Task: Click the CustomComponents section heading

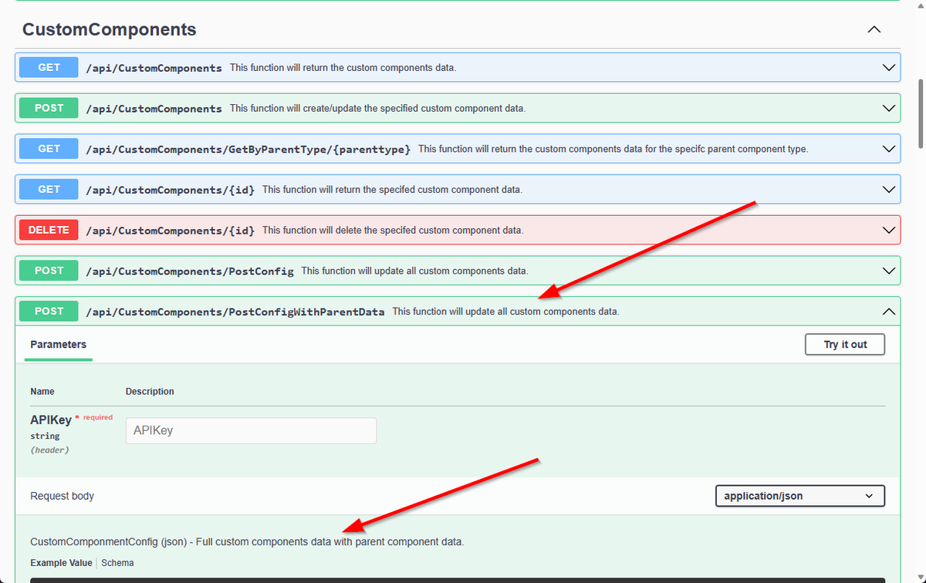Action: (x=109, y=29)
